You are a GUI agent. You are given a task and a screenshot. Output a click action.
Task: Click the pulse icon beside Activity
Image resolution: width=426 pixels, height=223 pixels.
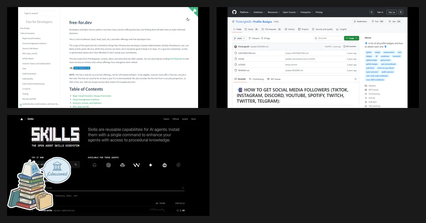tap(366, 98)
